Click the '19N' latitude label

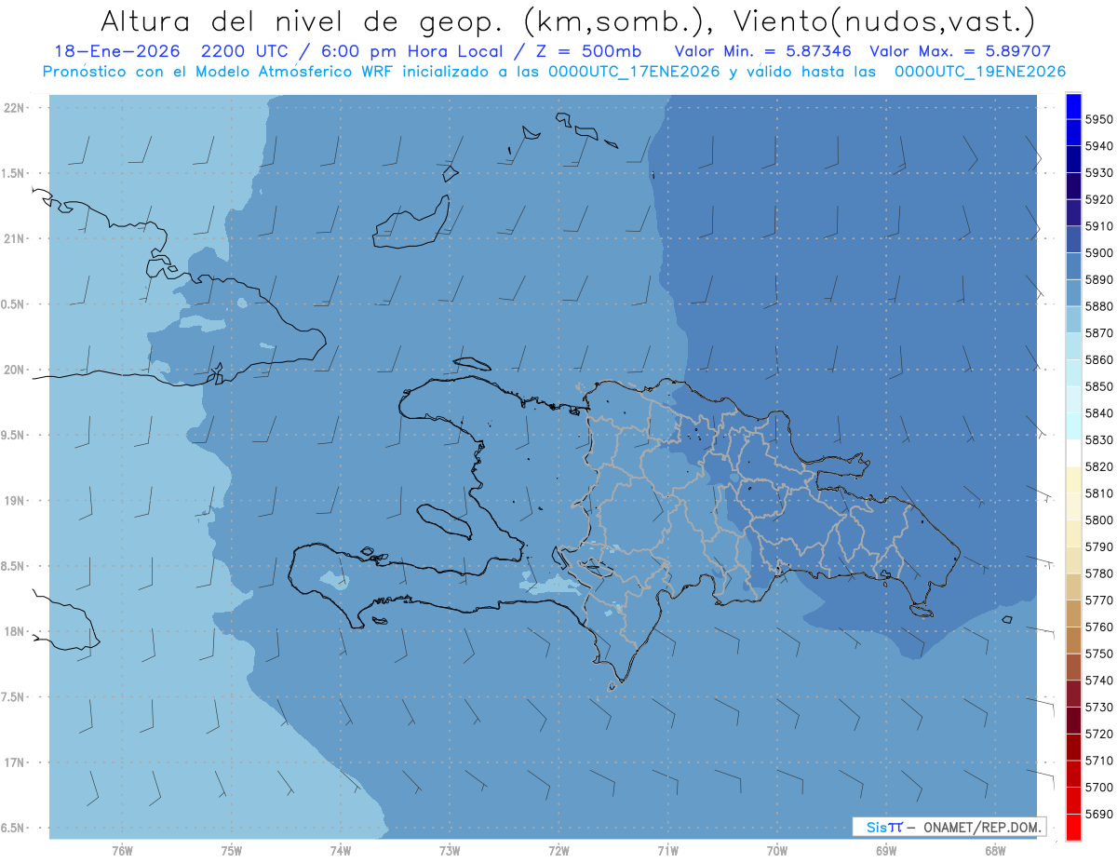(x=13, y=501)
